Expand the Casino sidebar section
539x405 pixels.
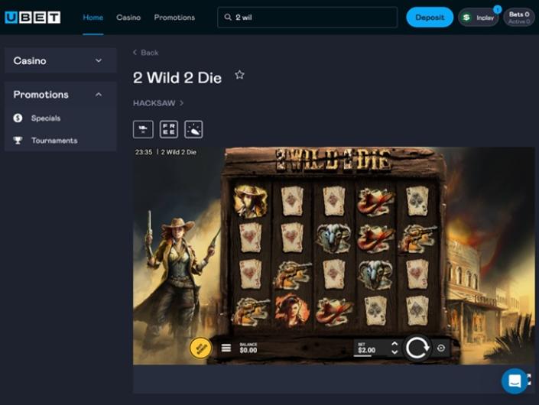point(99,61)
